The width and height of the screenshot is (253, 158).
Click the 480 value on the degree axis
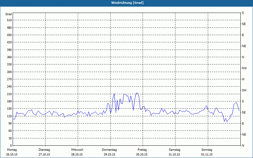(9, 27)
